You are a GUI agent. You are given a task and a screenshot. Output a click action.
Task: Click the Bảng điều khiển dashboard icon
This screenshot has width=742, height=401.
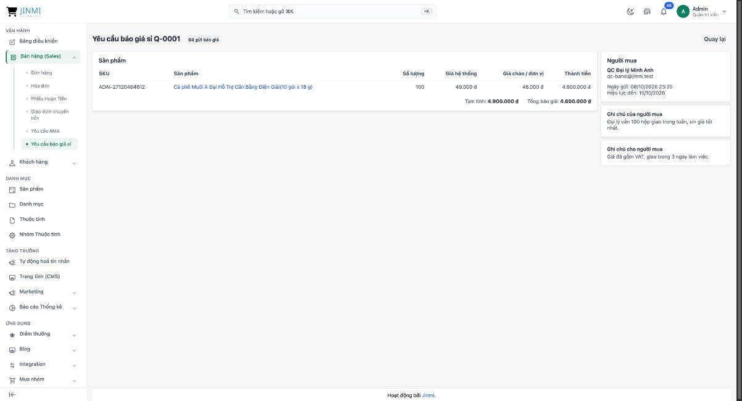point(12,41)
